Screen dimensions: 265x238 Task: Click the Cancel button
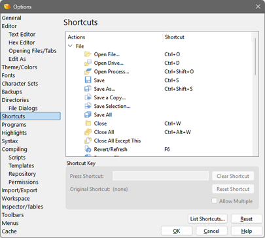click(211, 231)
